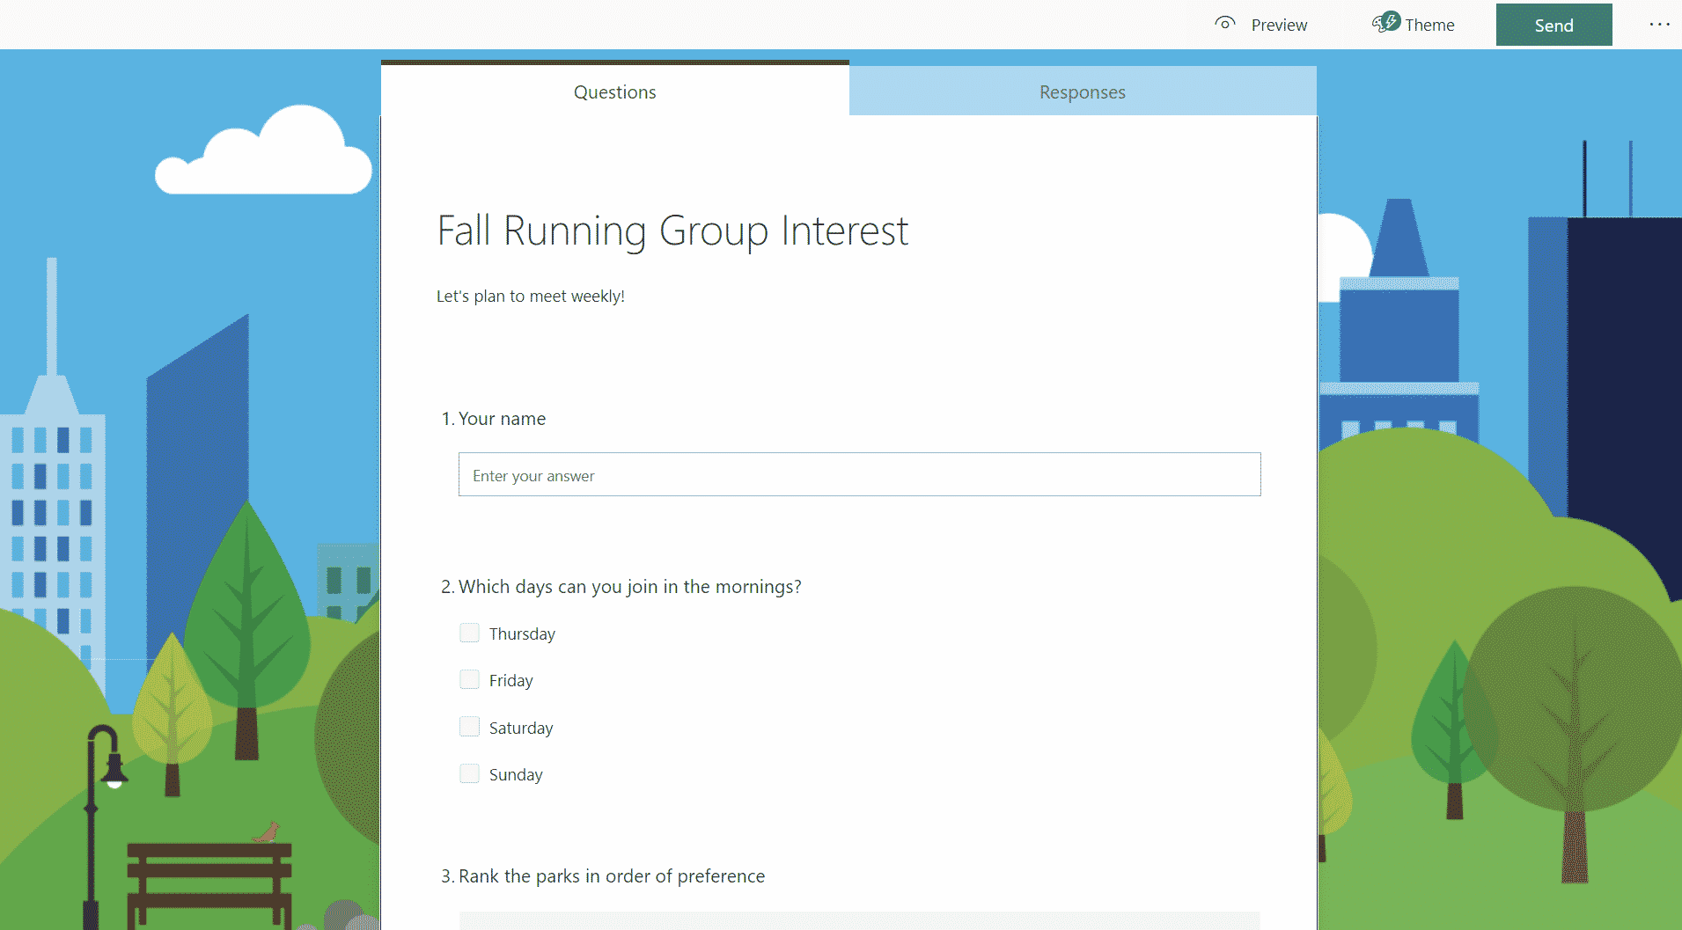This screenshot has width=1682, height=930.
Task: Tick the Friday checkbox
Action: point(469,679)
